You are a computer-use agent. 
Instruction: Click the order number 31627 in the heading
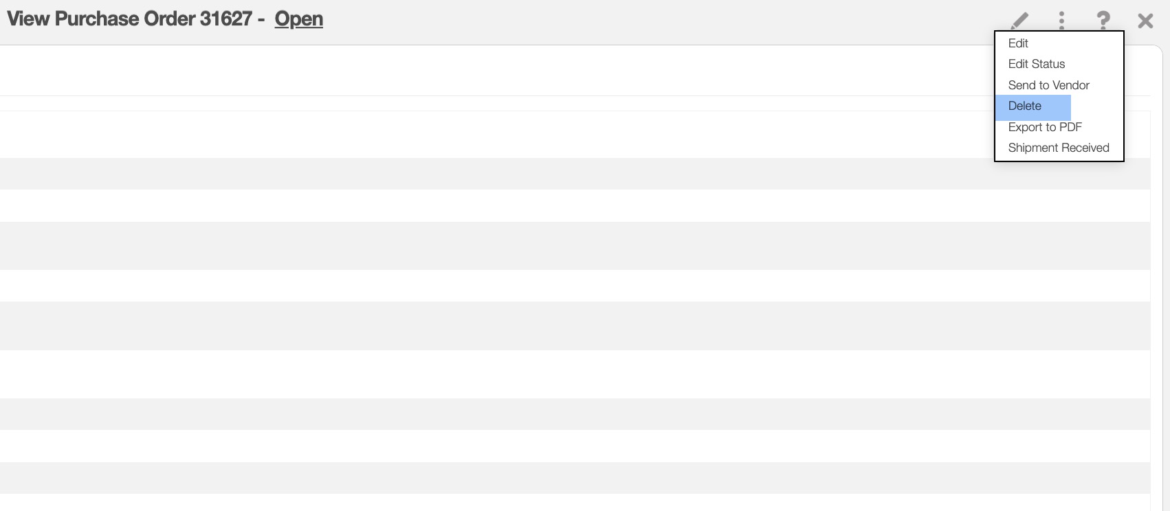(225, 19)
